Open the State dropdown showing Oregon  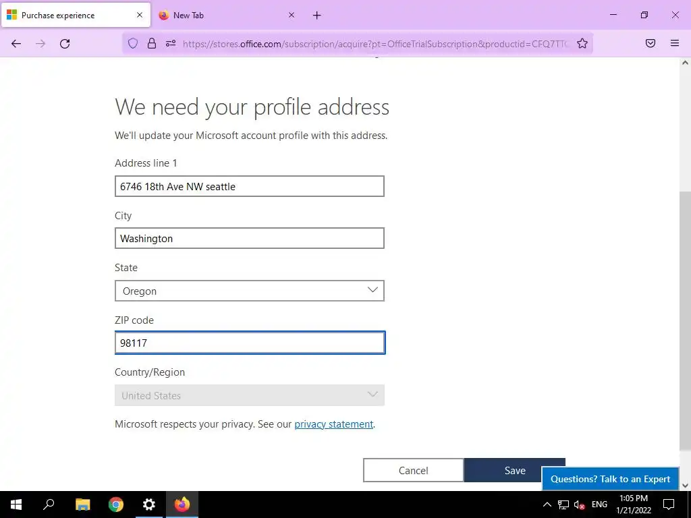(250, 291)
